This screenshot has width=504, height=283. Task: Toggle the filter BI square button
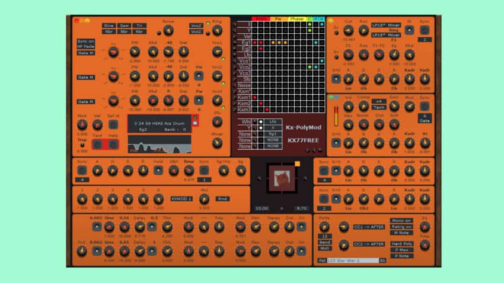click(x=409, y=30)
